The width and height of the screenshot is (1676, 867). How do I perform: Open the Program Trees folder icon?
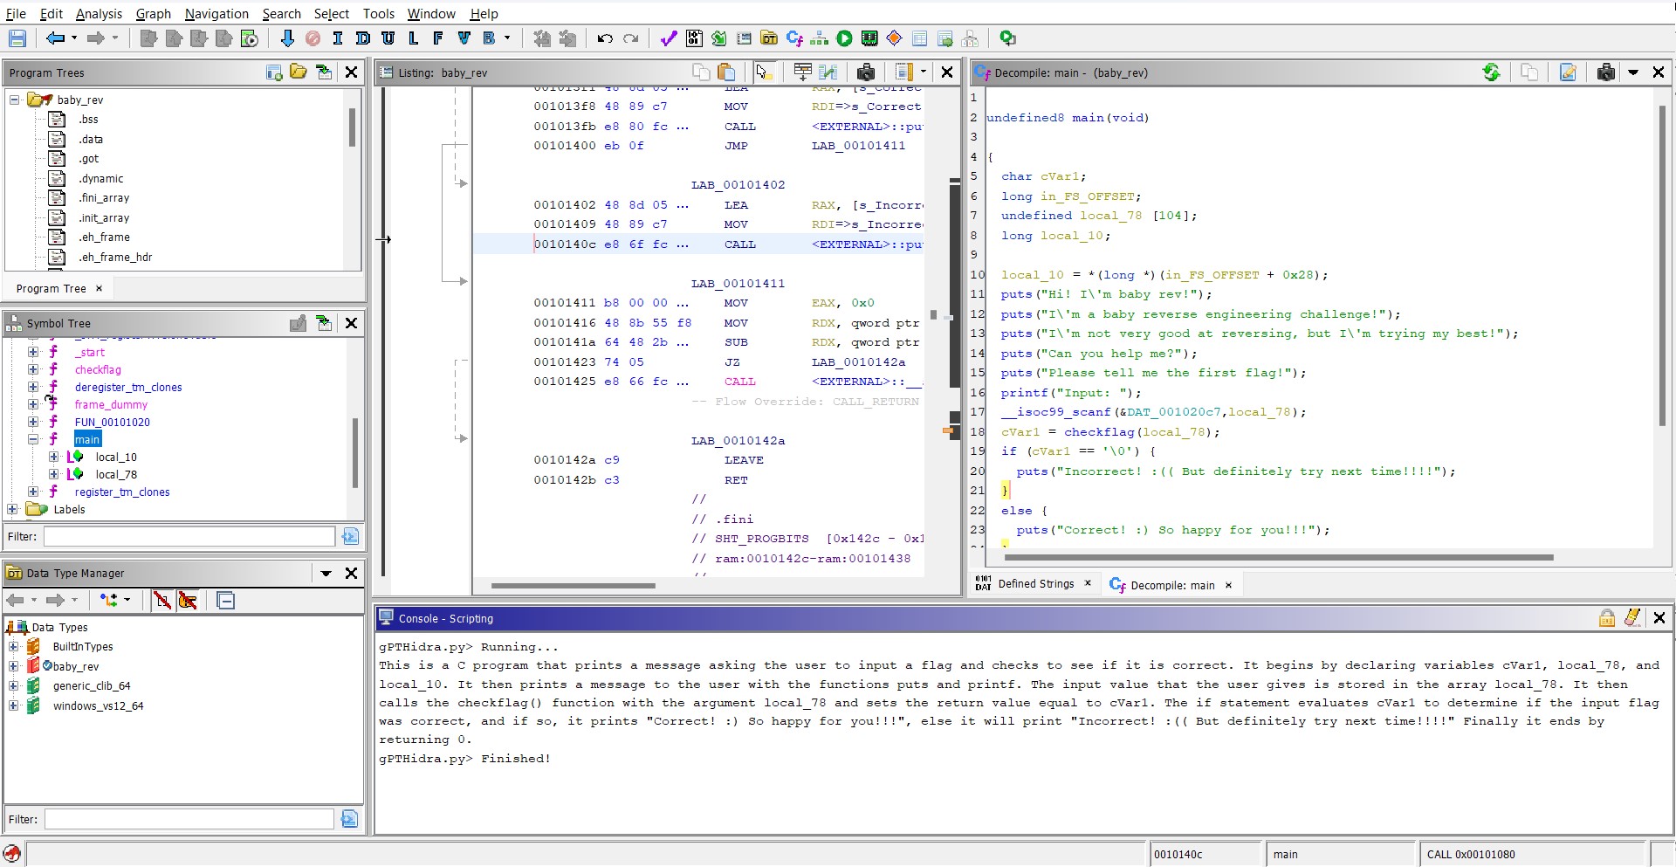tap(298, 72)
